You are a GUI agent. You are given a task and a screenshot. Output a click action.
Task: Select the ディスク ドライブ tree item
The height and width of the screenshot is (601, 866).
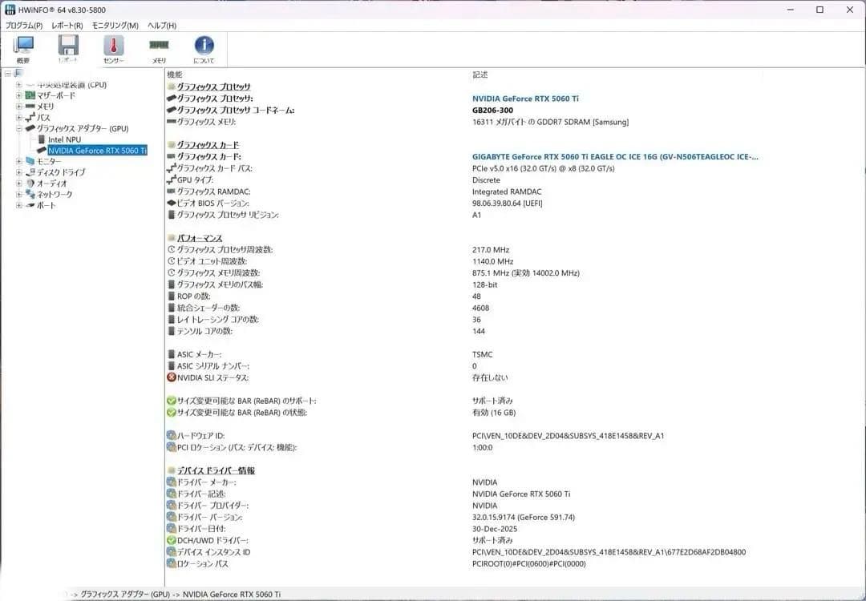(x=61, y=172)
